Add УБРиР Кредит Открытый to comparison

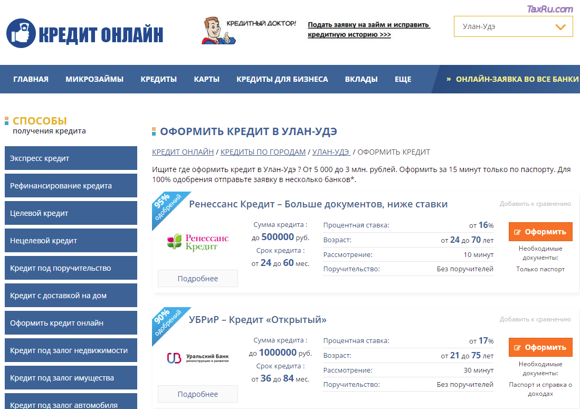pyautogui.click(x=535, y=319)
